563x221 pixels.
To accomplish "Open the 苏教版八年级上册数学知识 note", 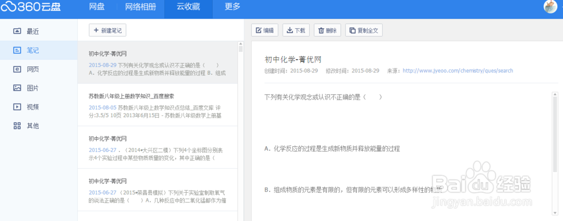I will coord(158,105).
